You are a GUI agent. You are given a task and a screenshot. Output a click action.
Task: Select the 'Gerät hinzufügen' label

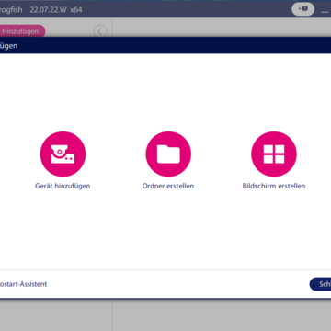[x=63, y=186]
